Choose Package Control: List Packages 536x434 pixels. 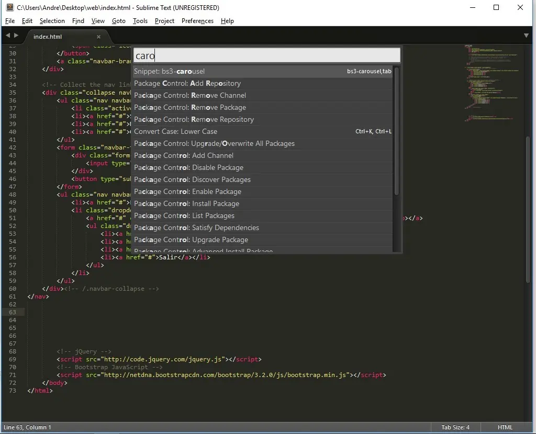[x=263, y=215]
